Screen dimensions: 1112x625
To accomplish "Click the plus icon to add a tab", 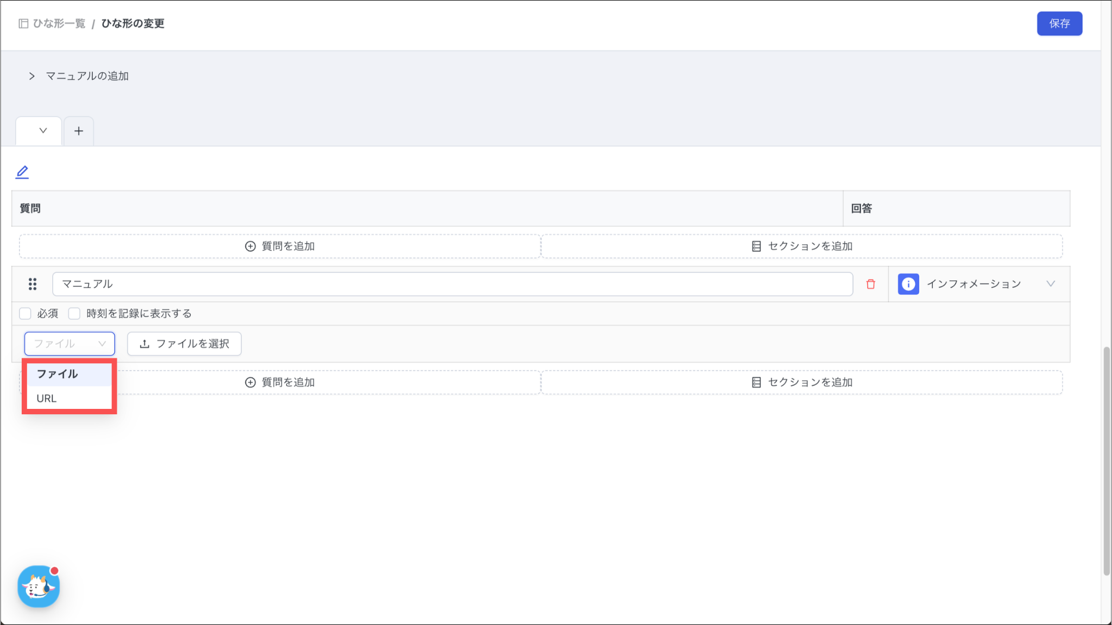I will coord(79,131).
